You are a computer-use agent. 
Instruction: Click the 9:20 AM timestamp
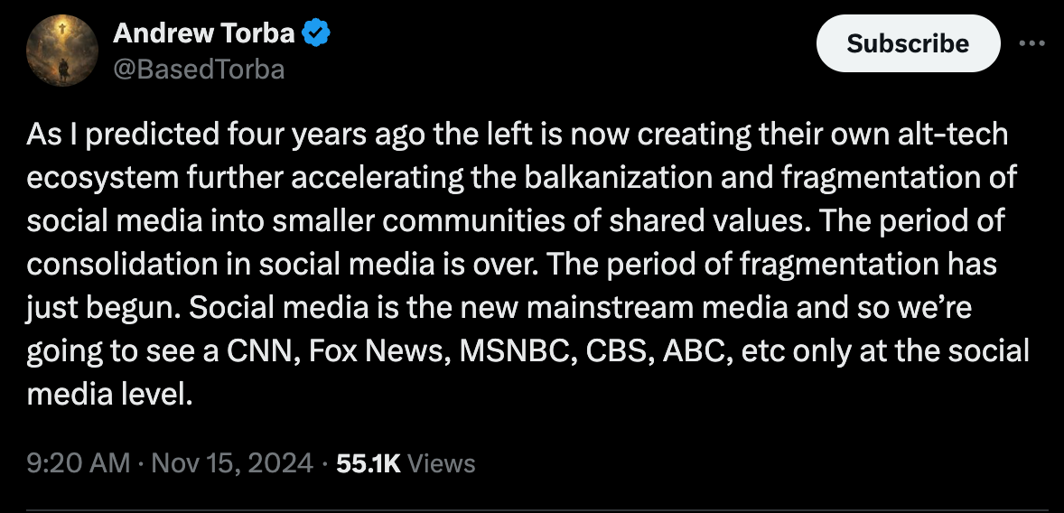tap(78, 463)
